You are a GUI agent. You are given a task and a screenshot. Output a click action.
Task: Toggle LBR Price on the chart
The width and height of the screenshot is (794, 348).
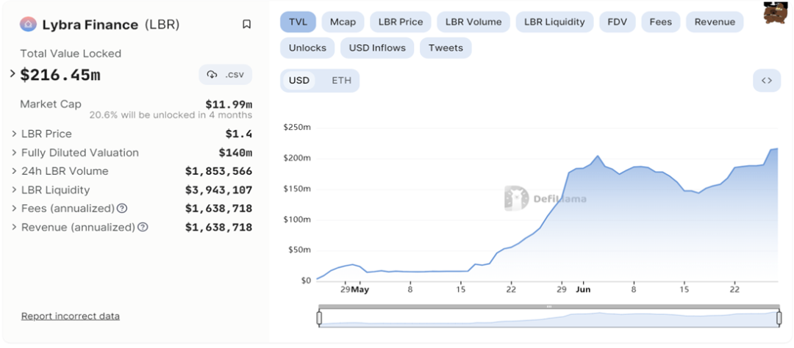click(401, 22)
